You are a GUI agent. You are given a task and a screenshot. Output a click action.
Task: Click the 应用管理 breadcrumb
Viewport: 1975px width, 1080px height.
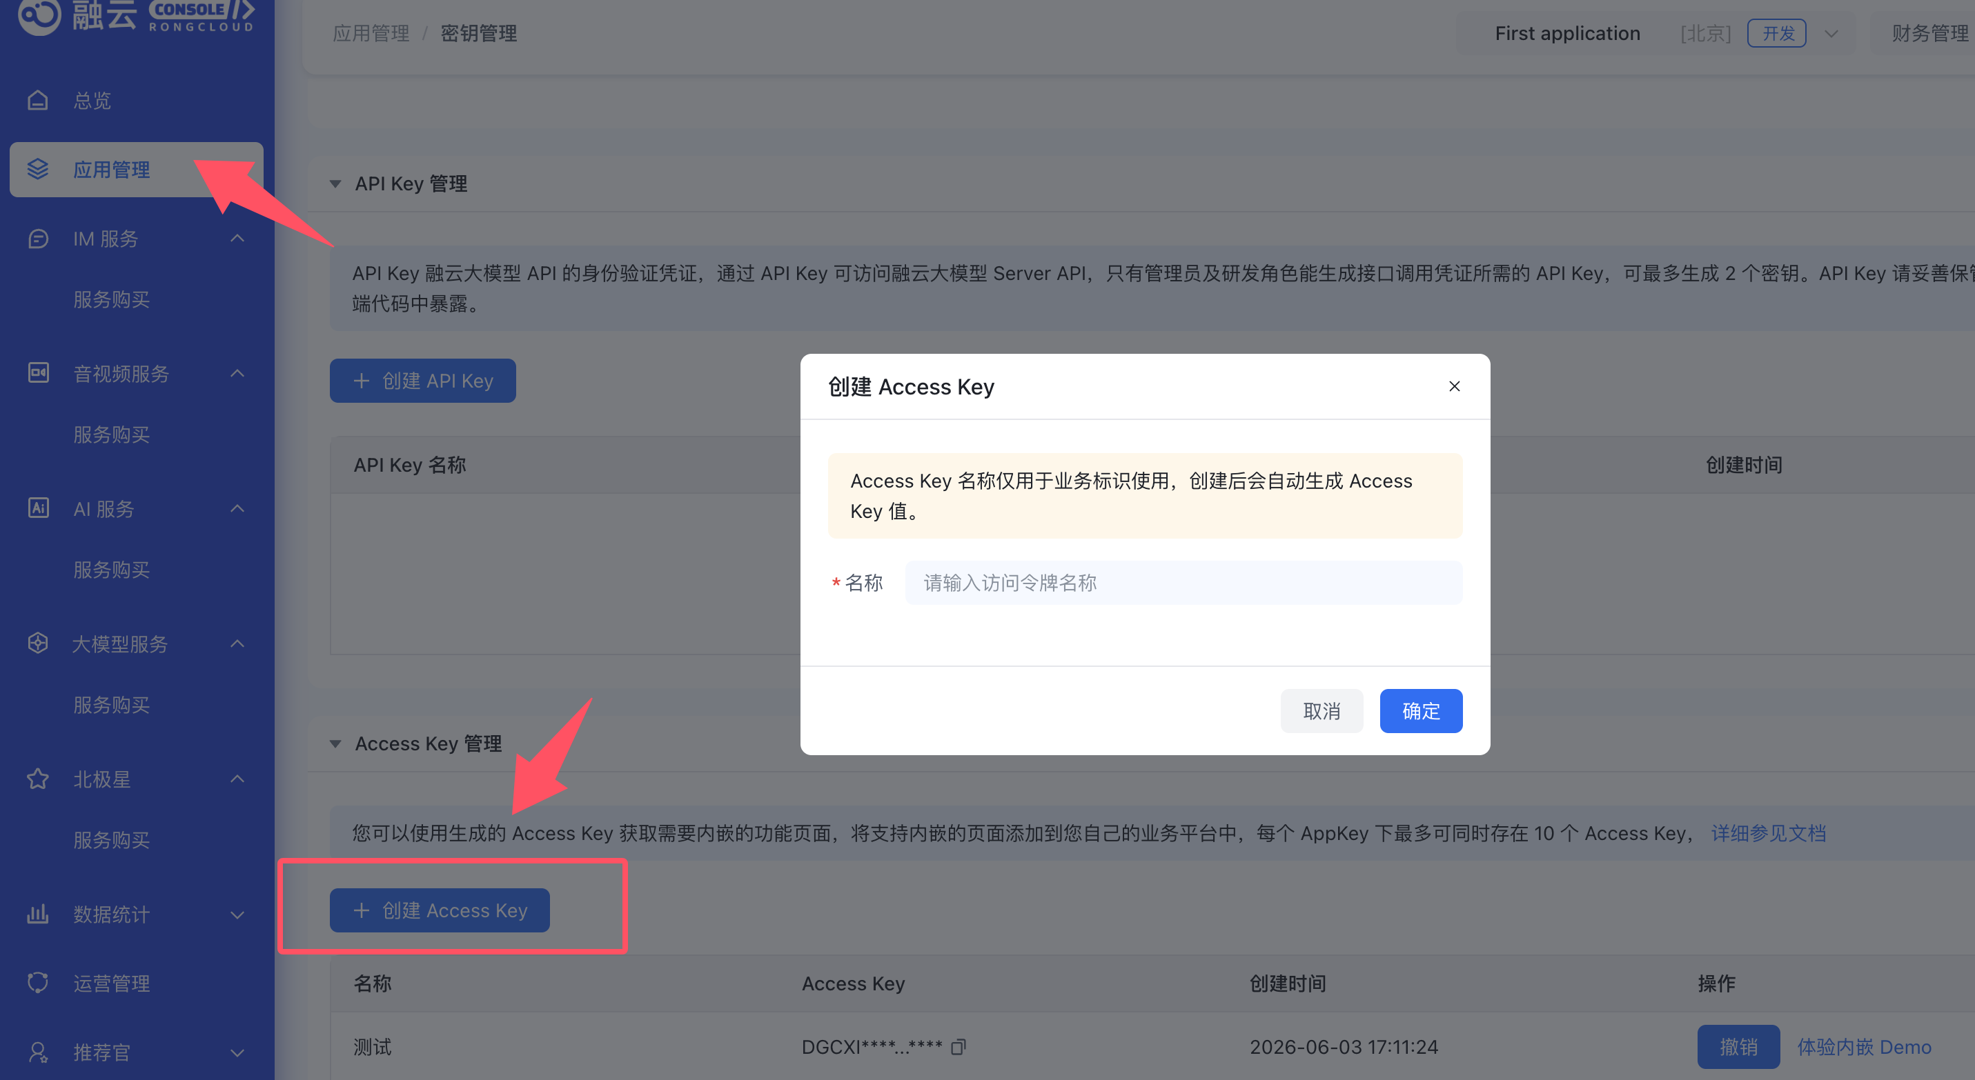[x=371, y=34]
